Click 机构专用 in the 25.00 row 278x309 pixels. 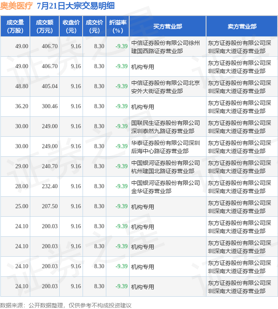pos(142,207)
